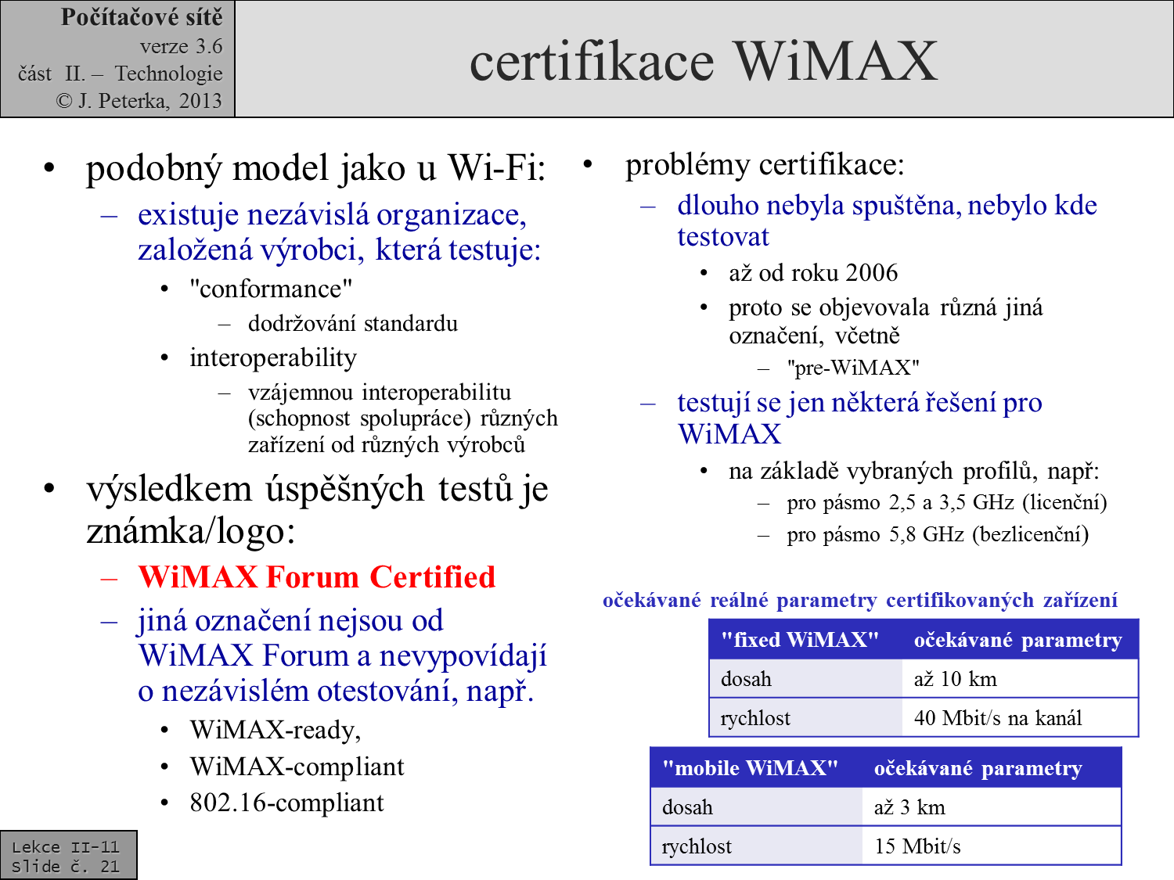Click "část II. – Technologie" in the header

(x=121, y=74)
